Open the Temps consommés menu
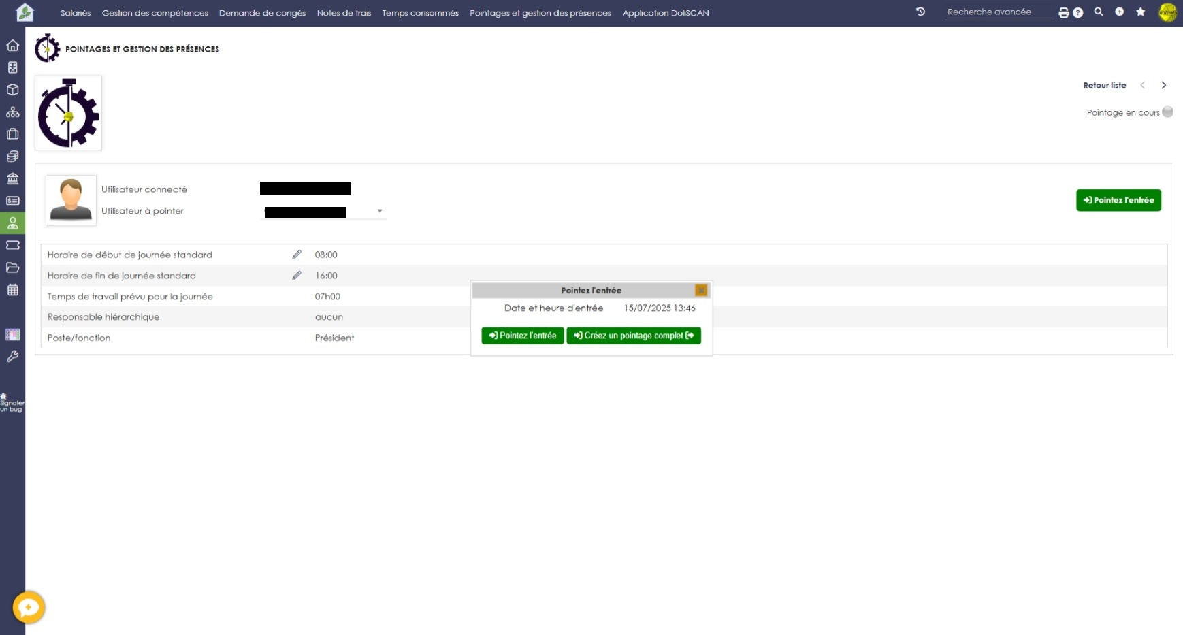1183x635 pixels. (x=420, y=13)
